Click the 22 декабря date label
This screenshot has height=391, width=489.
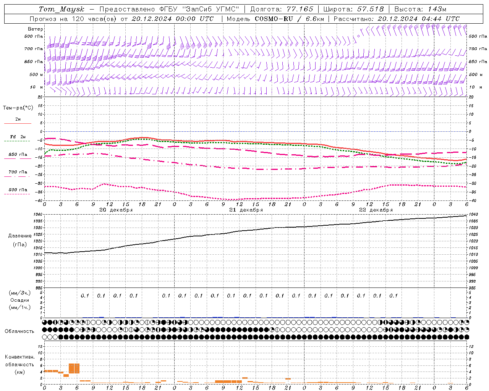tap(376, 210)
